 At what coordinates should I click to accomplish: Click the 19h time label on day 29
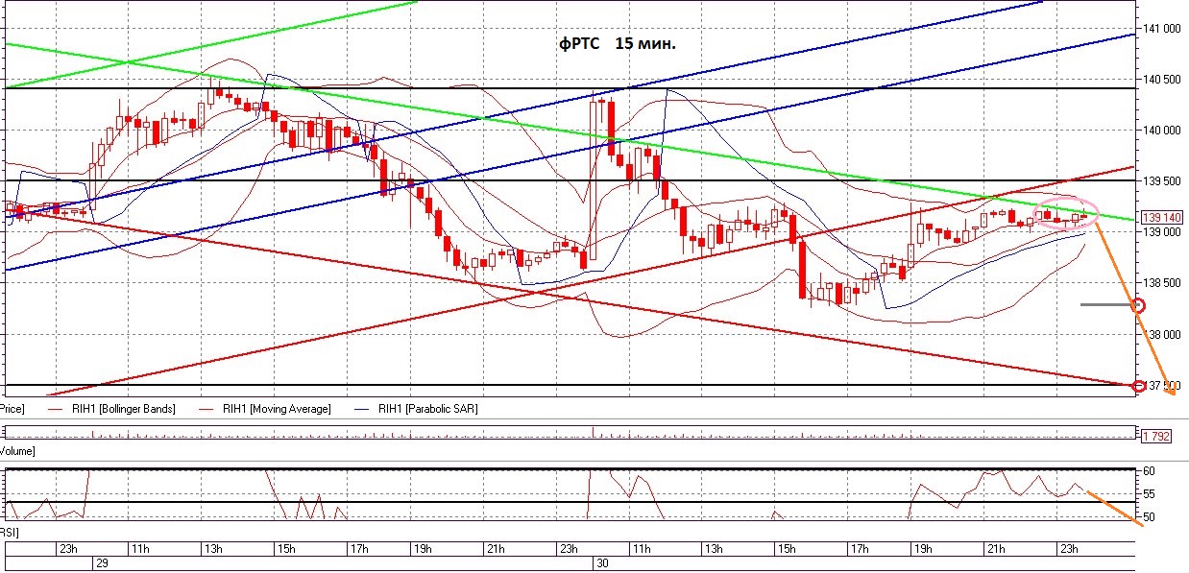(422, 550)
